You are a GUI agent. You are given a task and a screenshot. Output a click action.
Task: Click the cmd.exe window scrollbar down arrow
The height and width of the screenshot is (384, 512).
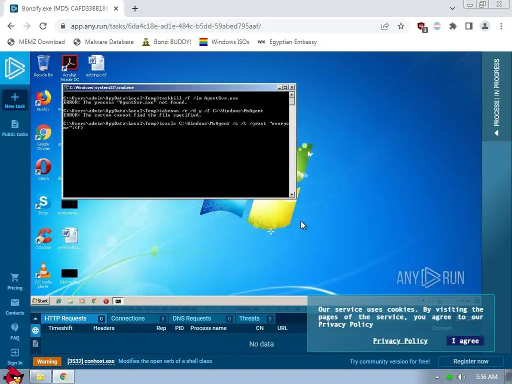coord(292,194)
